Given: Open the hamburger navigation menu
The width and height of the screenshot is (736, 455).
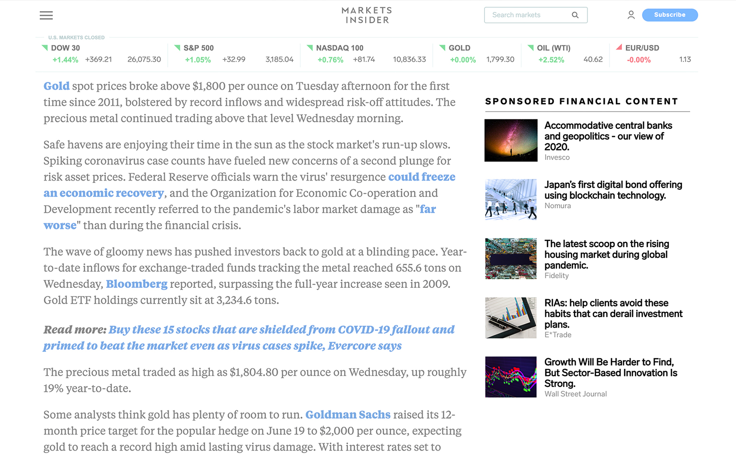Looking at the screenshot, I should [x=46, y=15].
